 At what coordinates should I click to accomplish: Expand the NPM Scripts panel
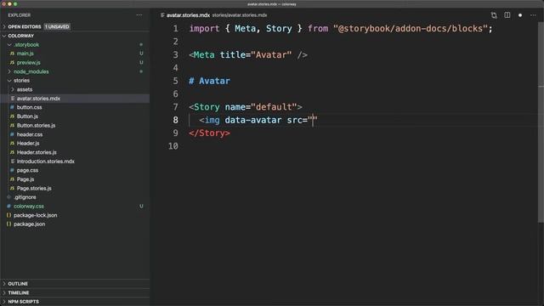(x=4, y=302)
